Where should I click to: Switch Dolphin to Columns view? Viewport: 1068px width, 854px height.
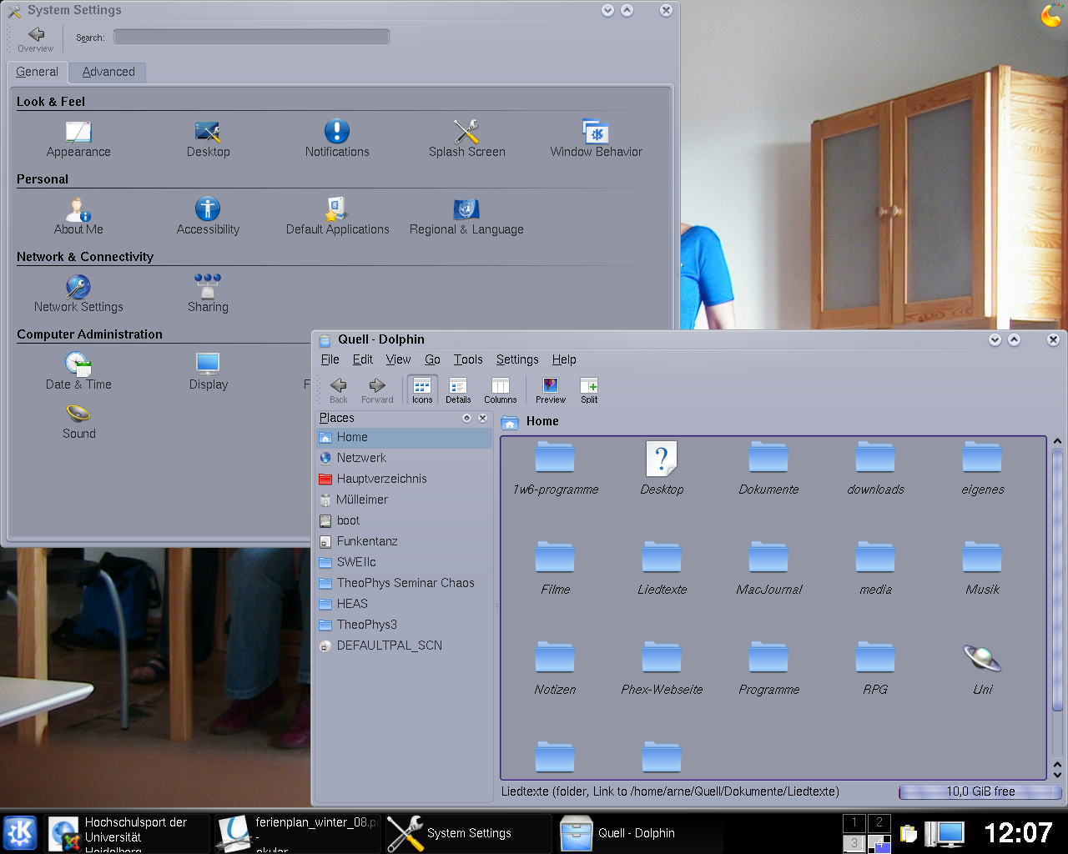(500, 389)
